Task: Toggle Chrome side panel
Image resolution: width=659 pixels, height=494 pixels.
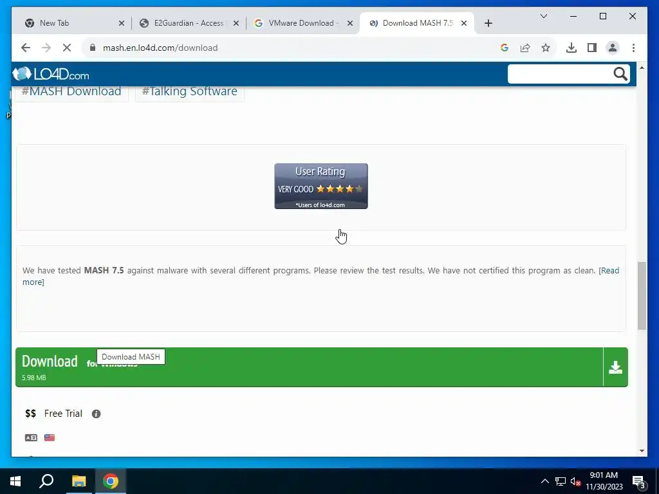Action: point(592,48)
